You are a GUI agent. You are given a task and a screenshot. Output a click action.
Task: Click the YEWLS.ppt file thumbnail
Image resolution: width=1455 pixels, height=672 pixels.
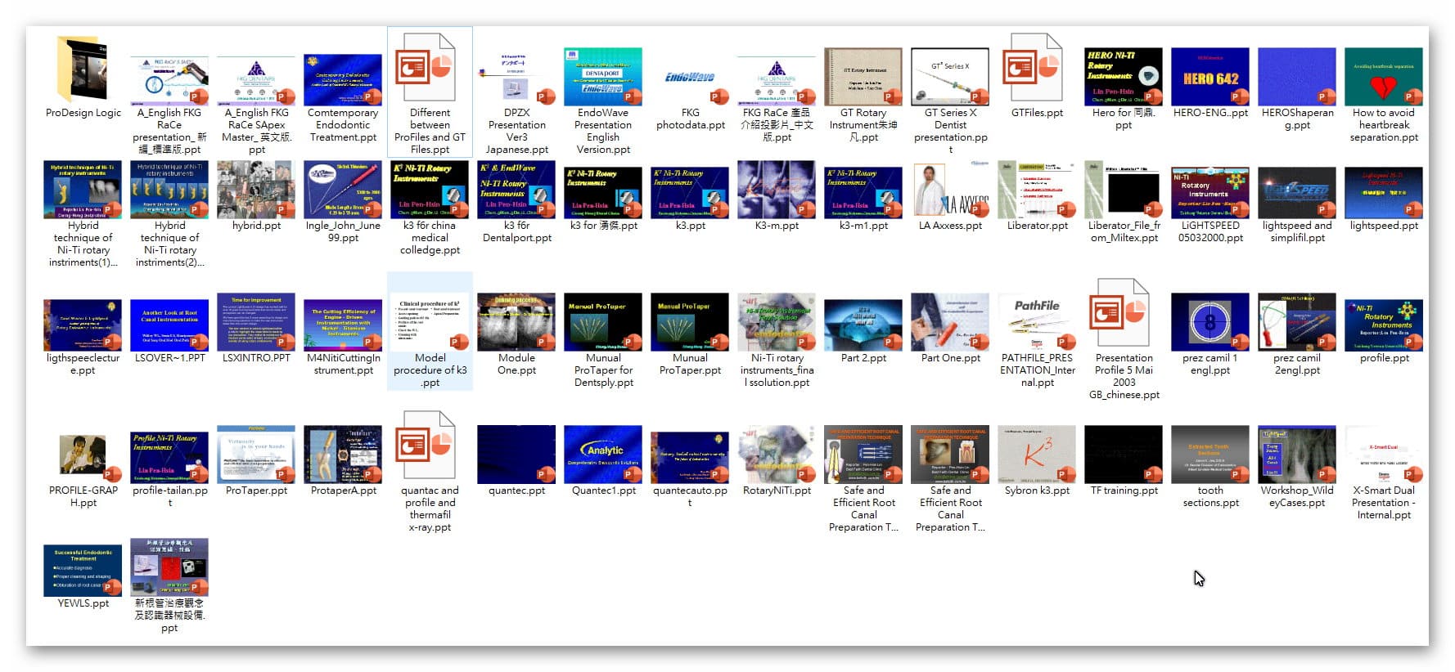[83, 570]
